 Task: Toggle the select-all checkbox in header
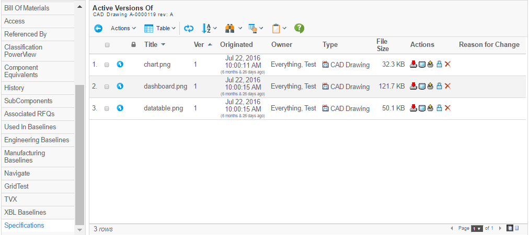pyautogui.click(x=107, y=45)
